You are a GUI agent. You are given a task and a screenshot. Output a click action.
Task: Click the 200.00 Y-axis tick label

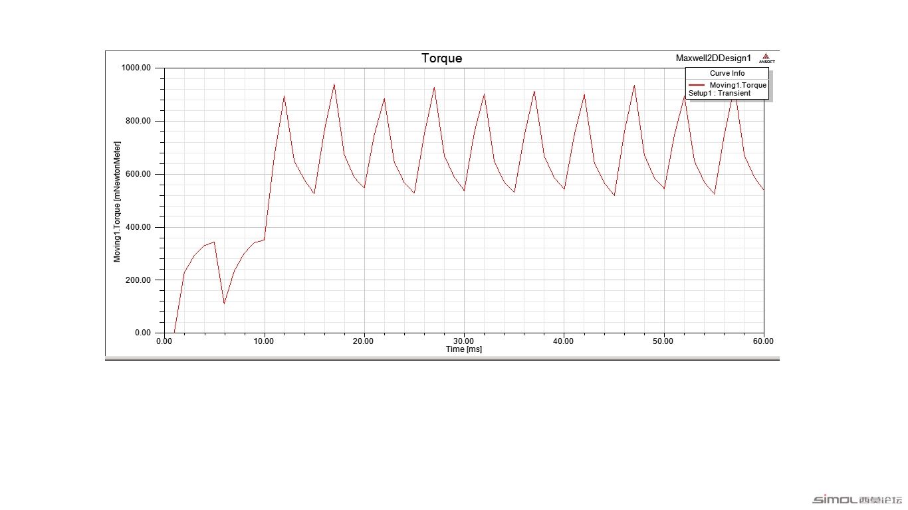coord(138,280)
